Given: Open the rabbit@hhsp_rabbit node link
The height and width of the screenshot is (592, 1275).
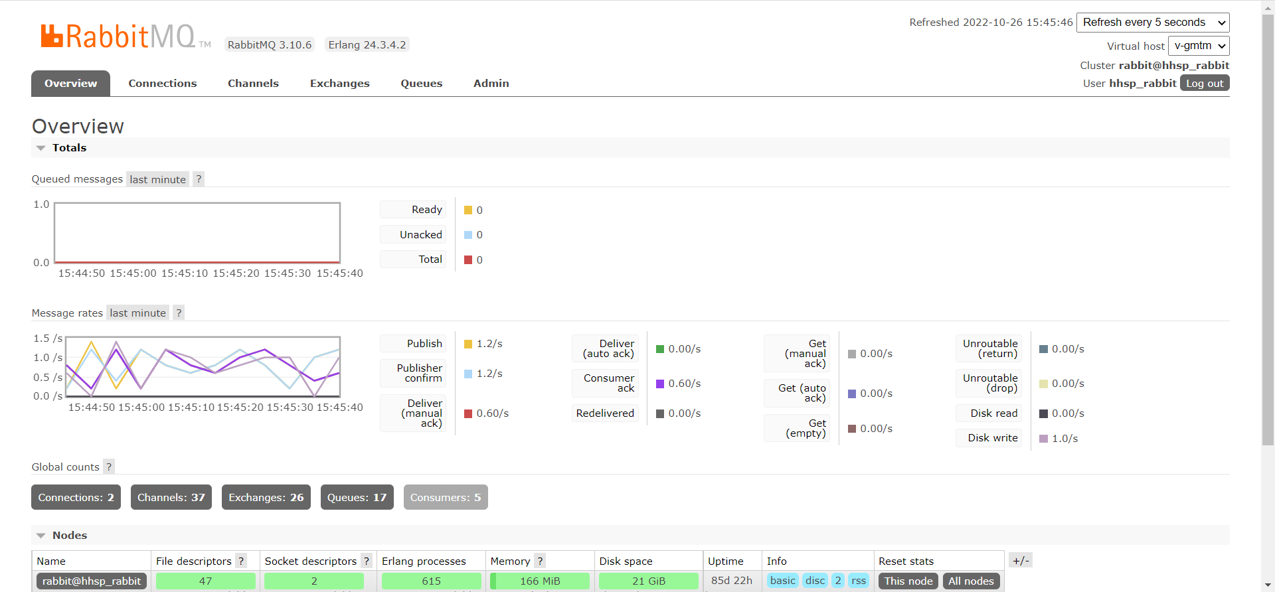Looking at the screenshot, I should (92, 581).
